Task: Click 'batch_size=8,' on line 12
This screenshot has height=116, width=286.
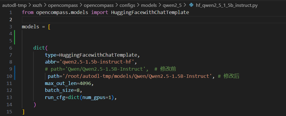Action: coord(63,90)
